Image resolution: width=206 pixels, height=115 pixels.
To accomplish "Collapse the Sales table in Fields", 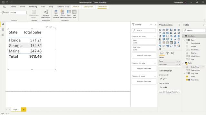I will (183, 63).
